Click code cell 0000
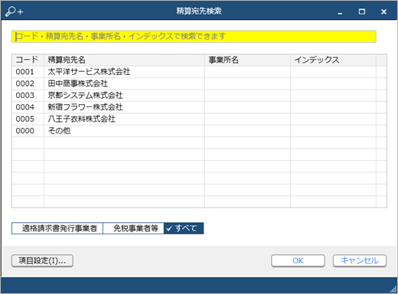Screen dimensions: 398x294 click(28, 131)
